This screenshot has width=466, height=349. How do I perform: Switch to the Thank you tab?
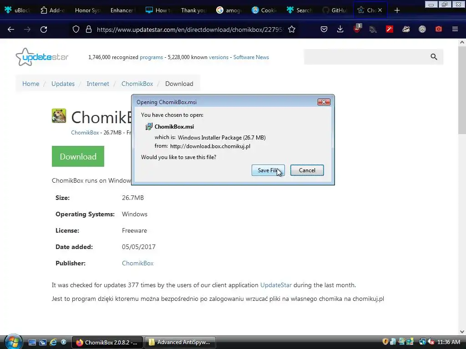tap(193, 10)
